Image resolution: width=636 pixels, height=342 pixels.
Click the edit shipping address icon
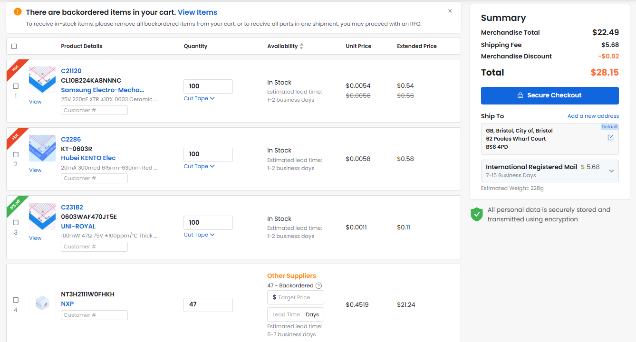coord(610,138)
